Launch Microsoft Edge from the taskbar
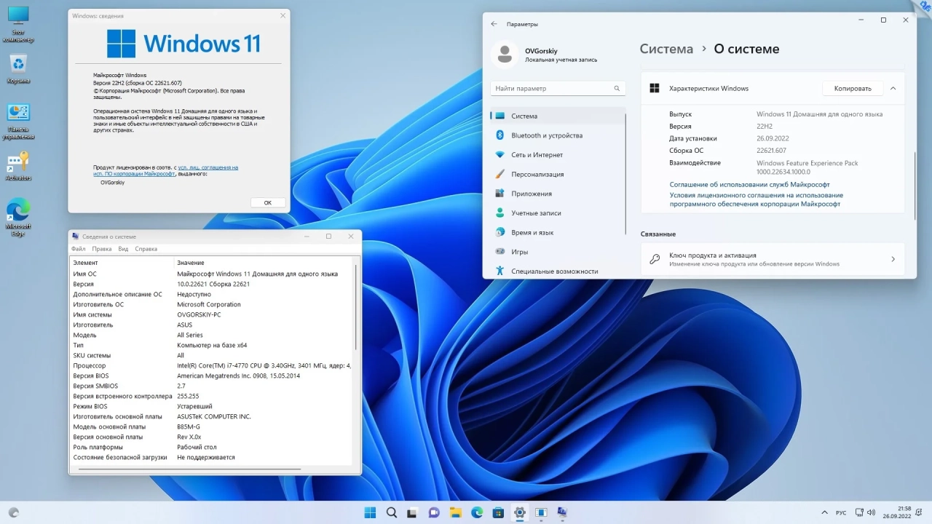This screenshot has height=524, width=932. point(477,512)
